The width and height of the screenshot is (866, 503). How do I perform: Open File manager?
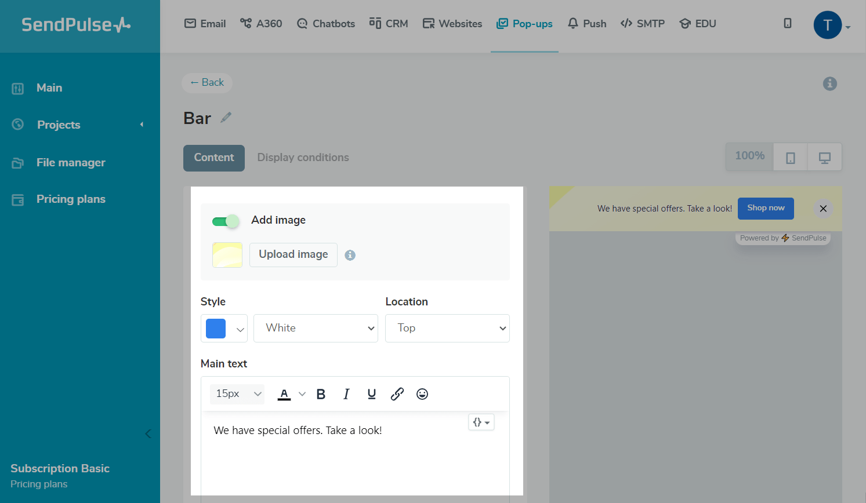pyautogui.click(x=71, y=163)
